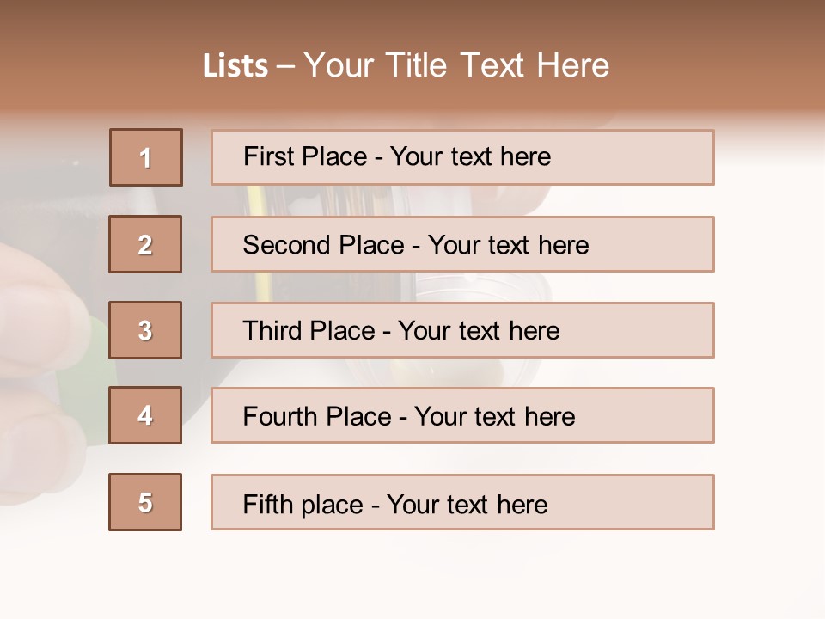Screen dimensions: 825x619
Task: Click the bold word Lists in the title
Action: click(x=235, y=66)
